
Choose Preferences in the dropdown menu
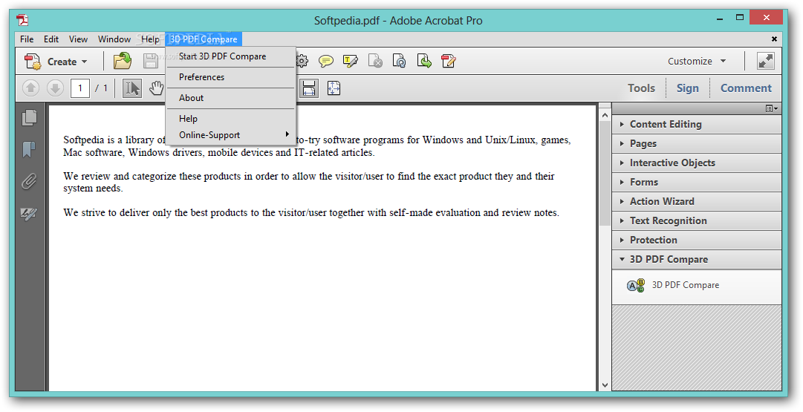231,77
